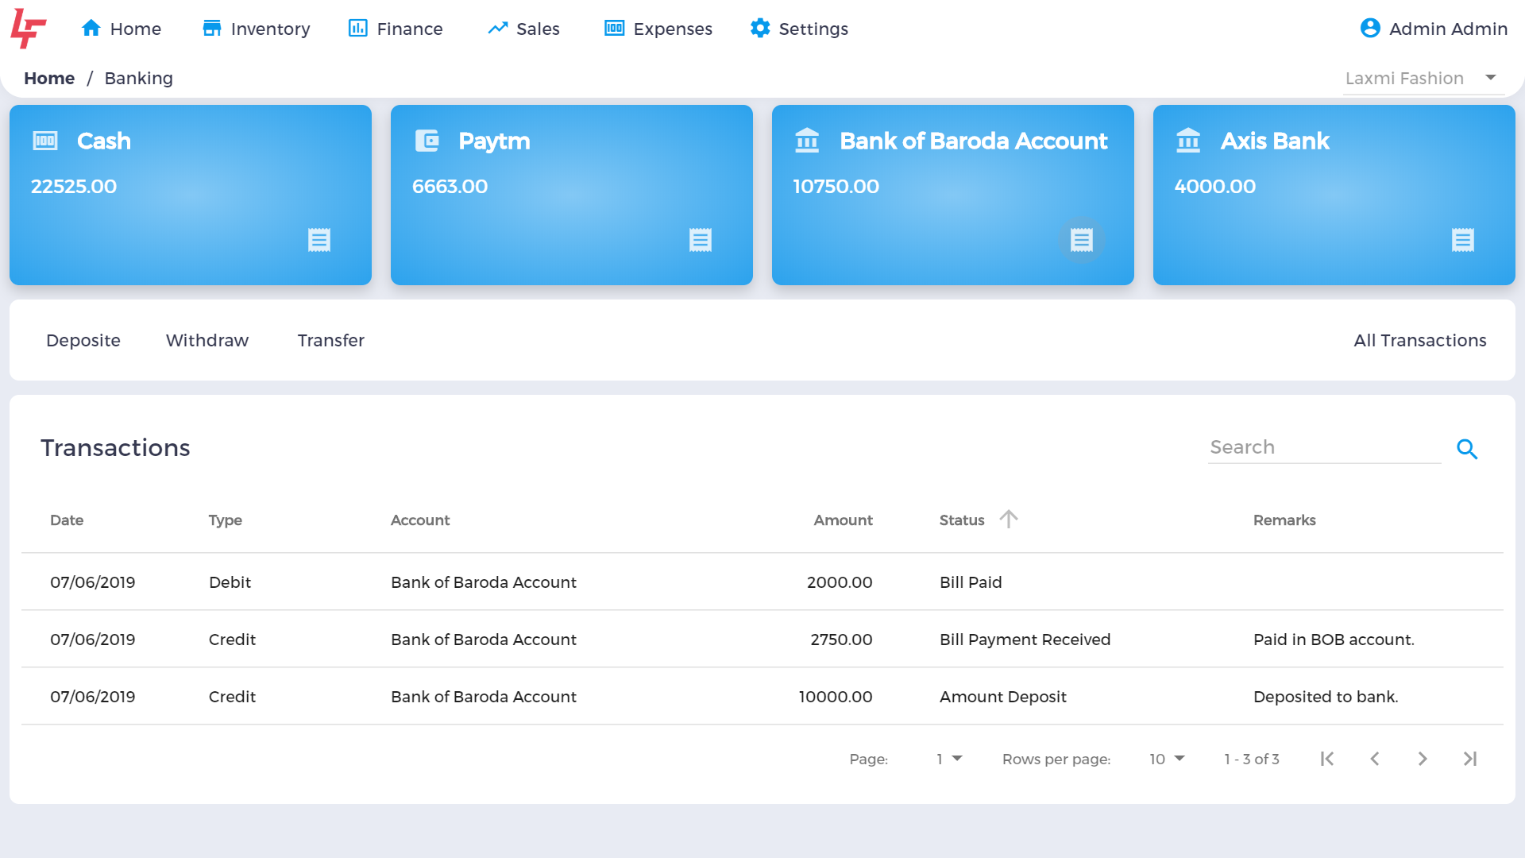The width and height of the screenshot is (1525, 858).
Task: Go to first page of transactions
Action: pos(1327,759)
